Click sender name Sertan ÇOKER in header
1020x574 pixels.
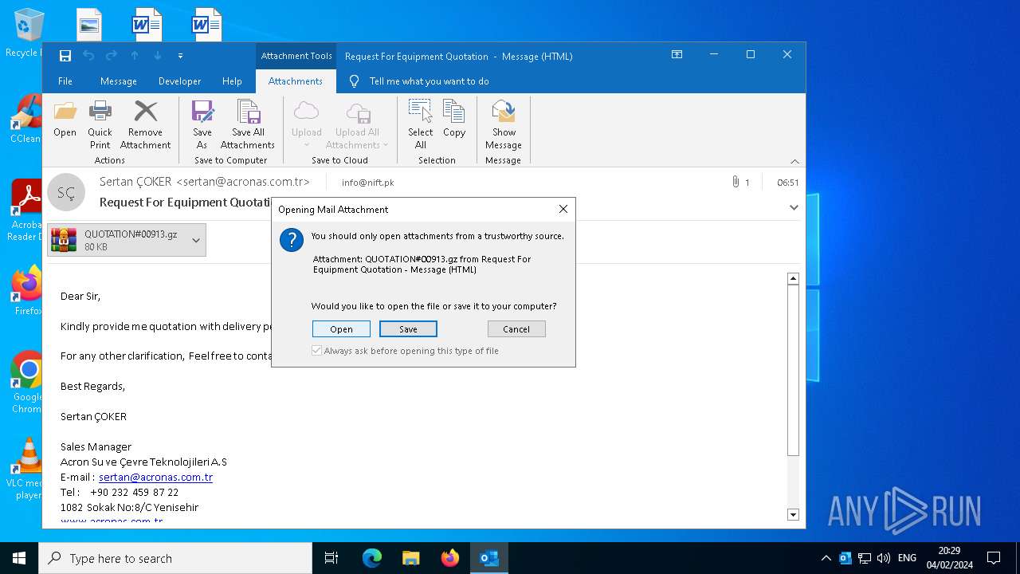204,182
